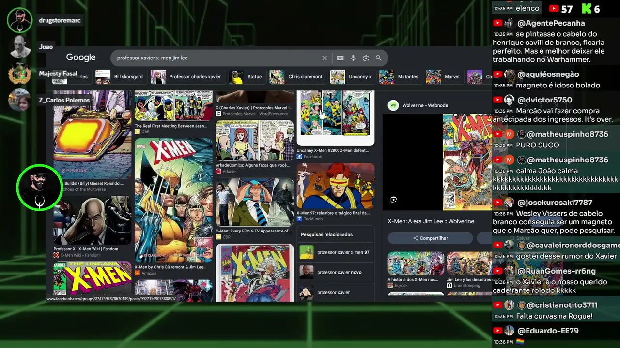Focus the Google search input field

coord(217,58)
